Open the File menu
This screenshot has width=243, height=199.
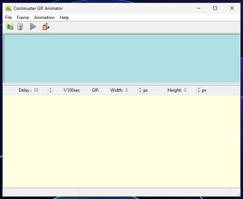(x=8, y=17)
